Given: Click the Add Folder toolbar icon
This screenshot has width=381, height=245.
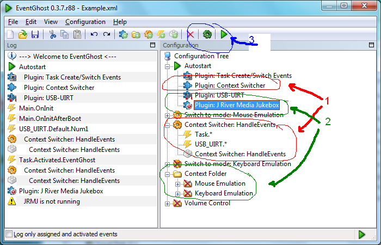Looking at the screenshot, I should click(x=136, y=34).
